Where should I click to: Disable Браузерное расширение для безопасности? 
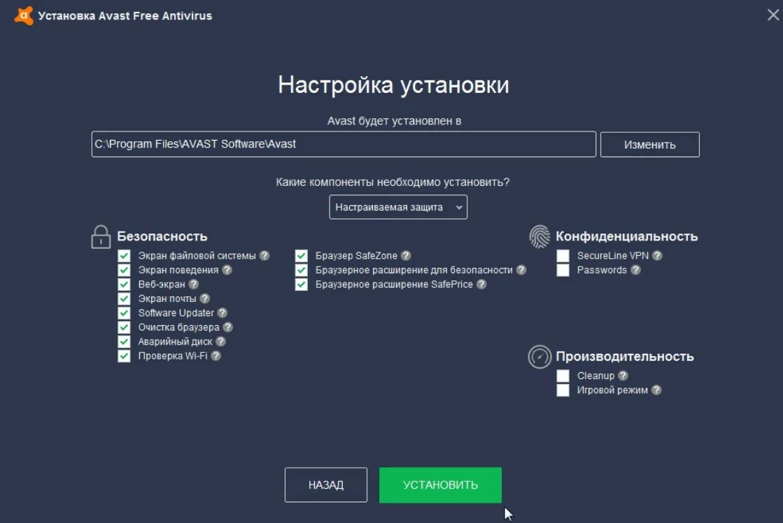301,270
